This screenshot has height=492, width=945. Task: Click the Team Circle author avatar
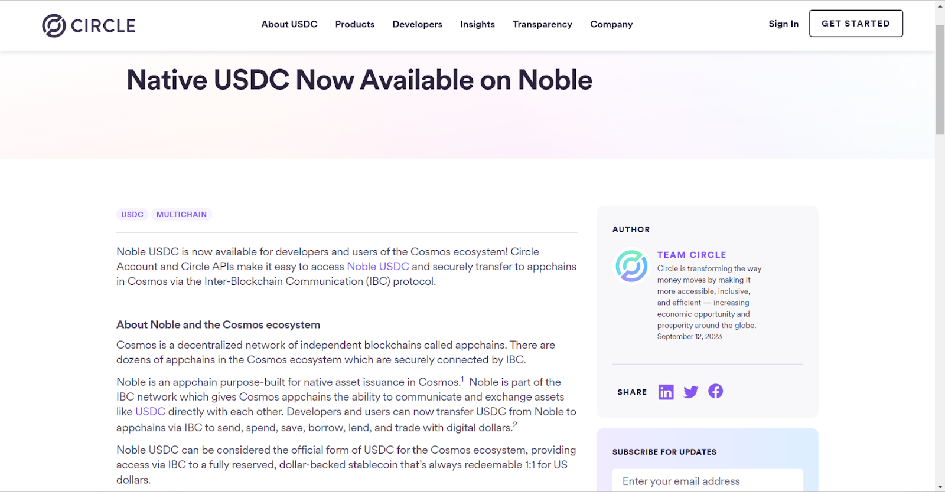tap(631, 266)
